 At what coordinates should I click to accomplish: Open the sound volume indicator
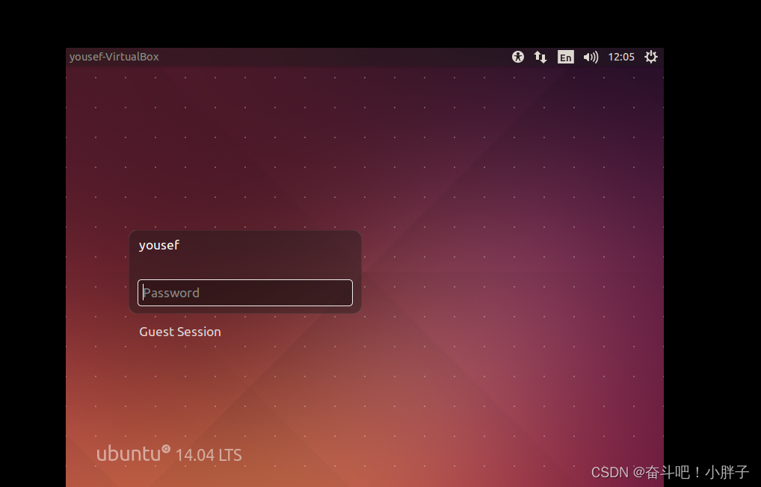point(591,58)
